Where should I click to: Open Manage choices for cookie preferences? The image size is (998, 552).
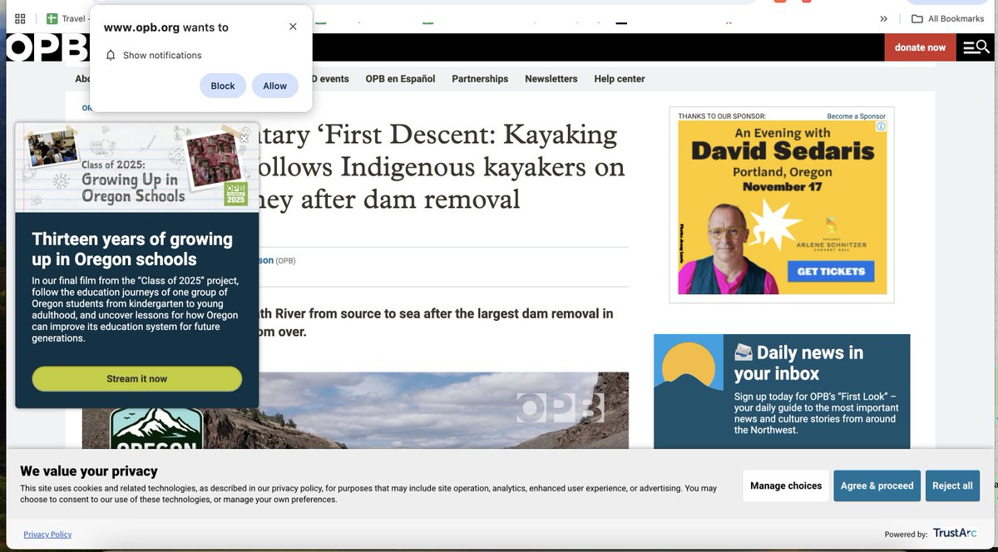click(x=785, y=485)
